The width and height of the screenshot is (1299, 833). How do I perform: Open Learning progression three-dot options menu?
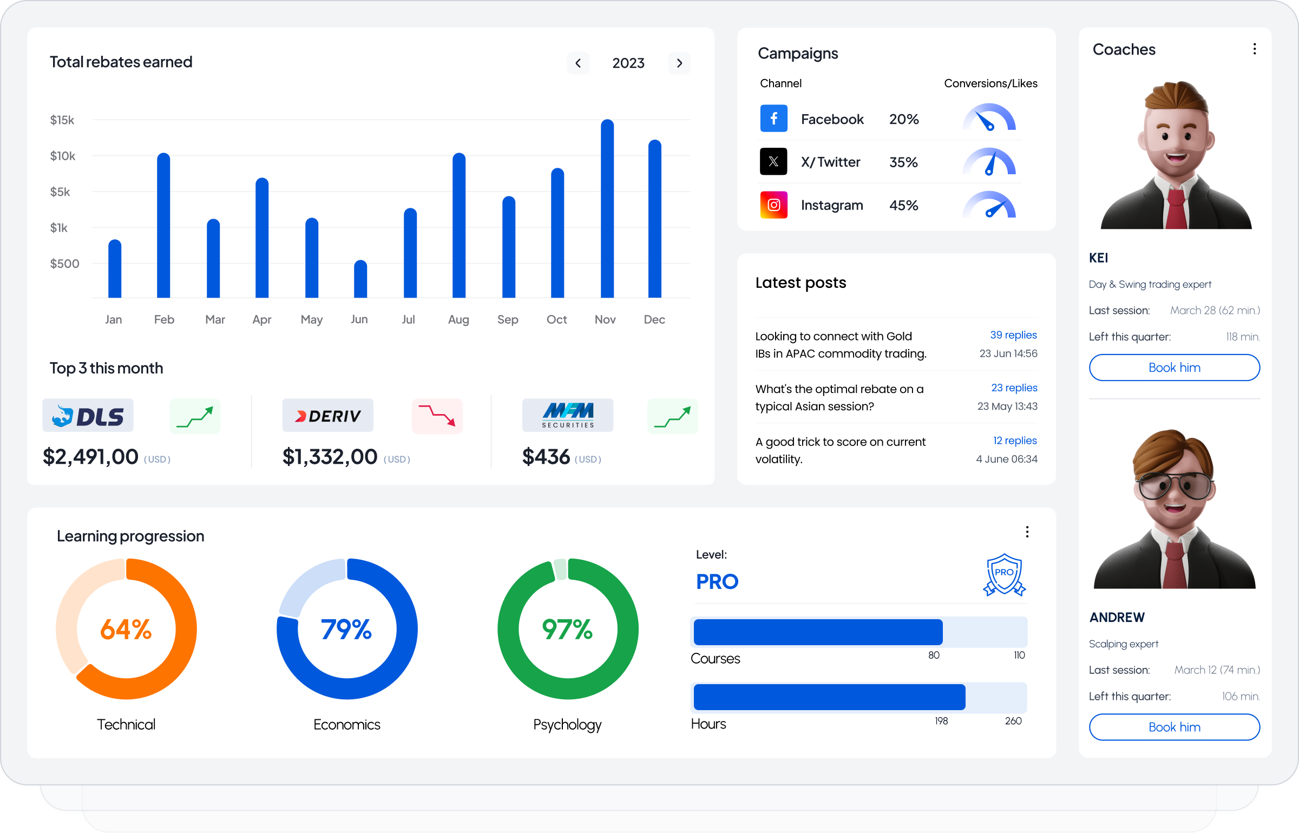[x=1027, y=532]
